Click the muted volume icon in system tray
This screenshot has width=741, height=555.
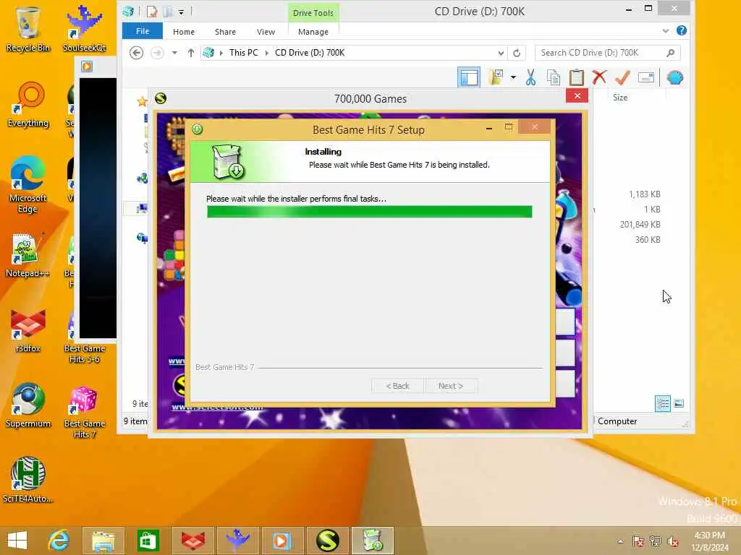tap(672, 541)
